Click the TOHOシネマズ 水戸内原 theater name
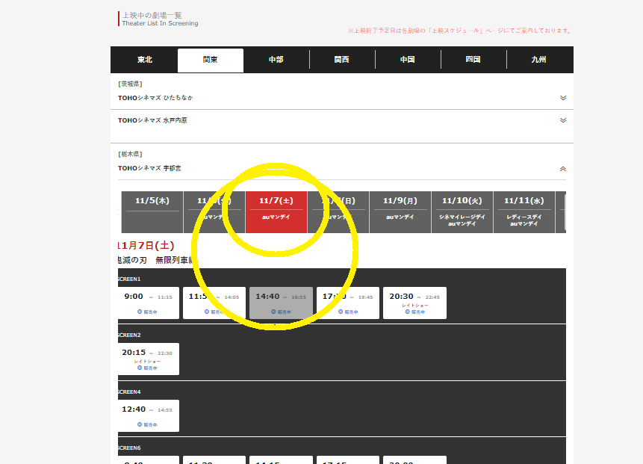 (x=152, y=120)
